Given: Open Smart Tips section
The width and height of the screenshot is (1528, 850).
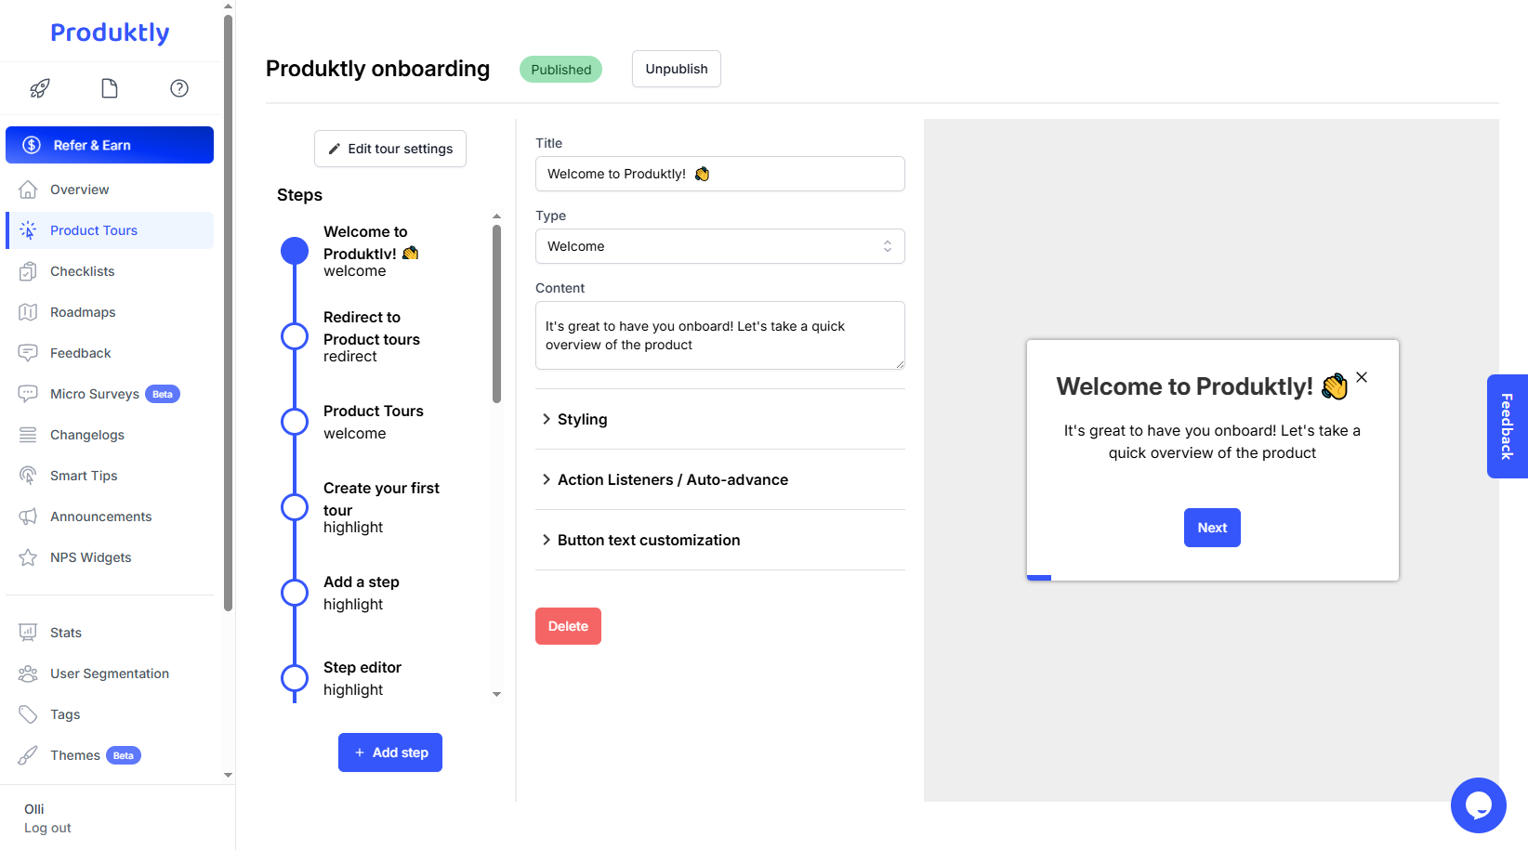Looking at the screenshot, I should [84, 476].
